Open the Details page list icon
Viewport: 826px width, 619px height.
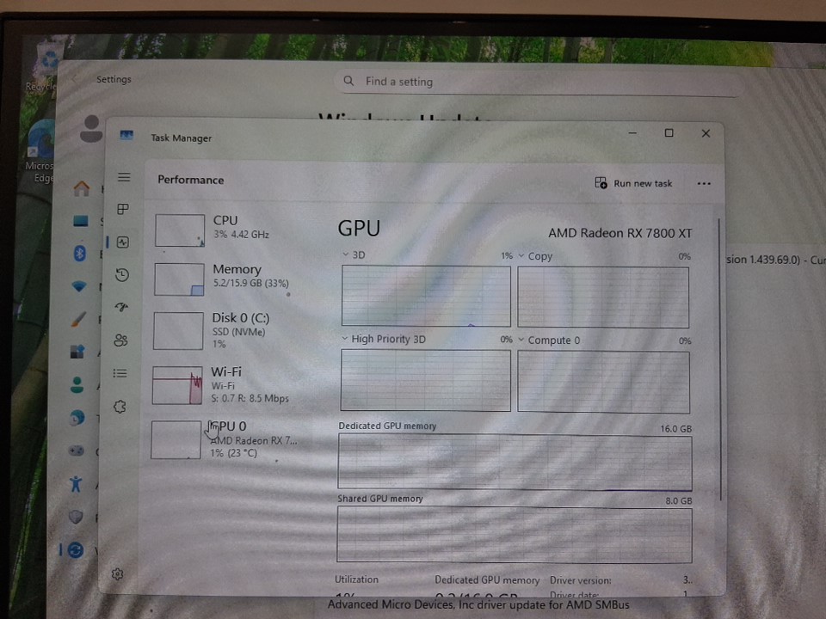[x=120, y=373]
